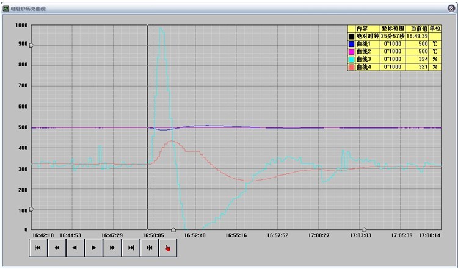Click the center-on-cursor button with inward arrows
The width and height of the screenshot is (458, 269).
point(149,248)
